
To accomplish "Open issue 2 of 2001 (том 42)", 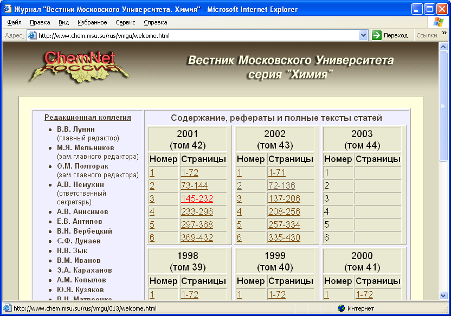I will click(152, 185).
